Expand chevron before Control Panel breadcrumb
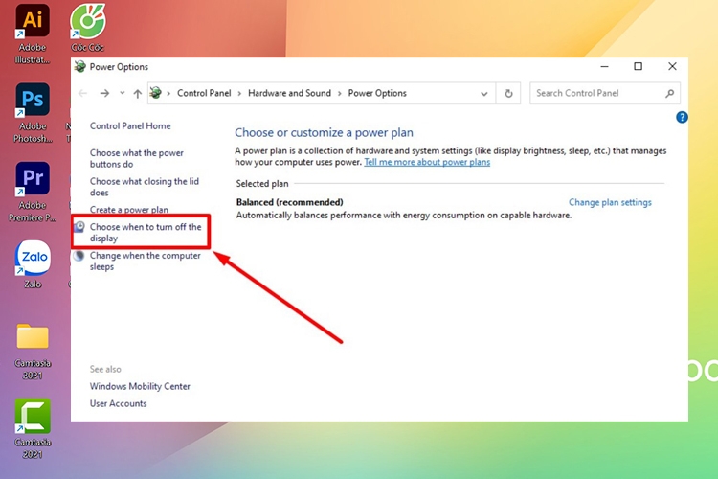The image size is (718, 479). [168, 94]
